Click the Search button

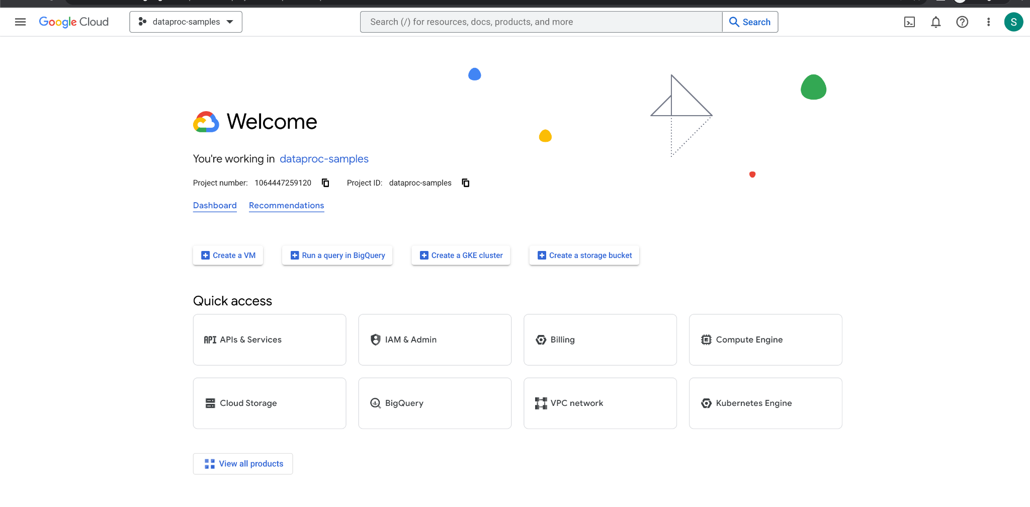750,22
